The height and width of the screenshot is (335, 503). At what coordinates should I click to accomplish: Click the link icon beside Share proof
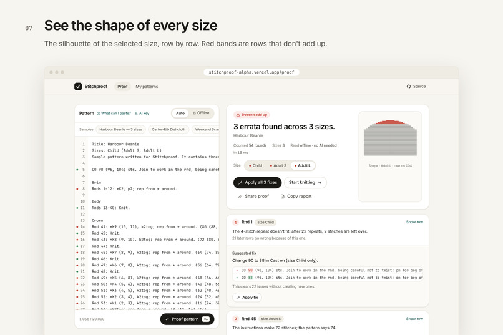tap(240, 197)
